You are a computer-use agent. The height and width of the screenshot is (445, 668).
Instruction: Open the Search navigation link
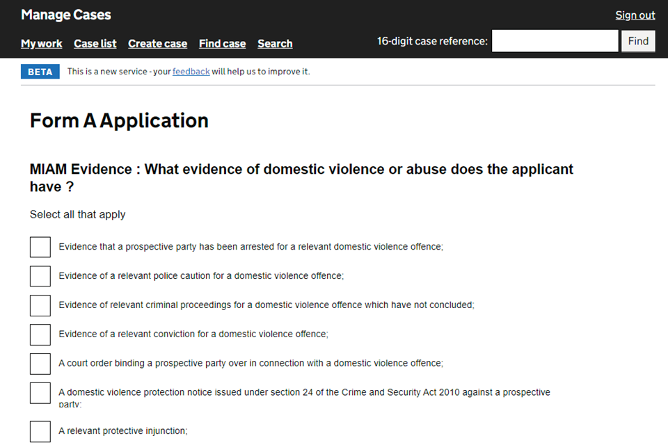point(275,44)
